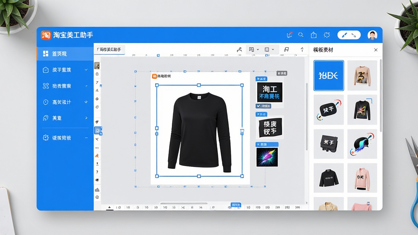Click the question mark help tool
Screen dimensions: 418x235
[x=97, y=172]
